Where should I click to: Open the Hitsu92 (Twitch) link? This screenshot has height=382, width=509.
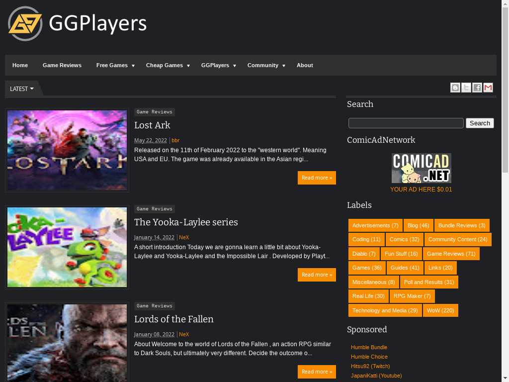pyautogui.click(x=370, y=366)
